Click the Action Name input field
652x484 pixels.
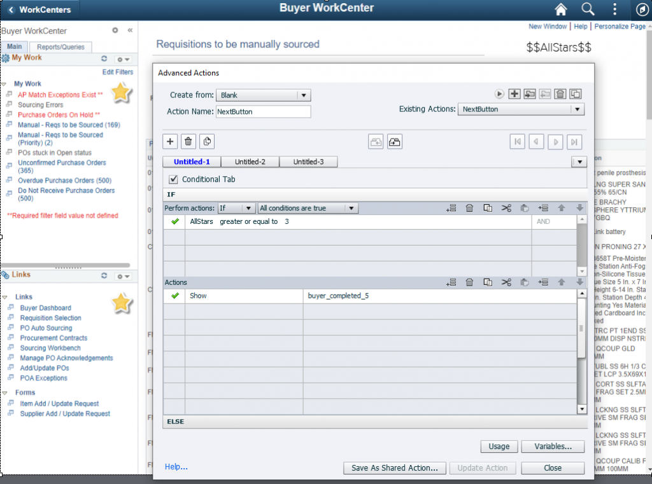tap(262, 111)
